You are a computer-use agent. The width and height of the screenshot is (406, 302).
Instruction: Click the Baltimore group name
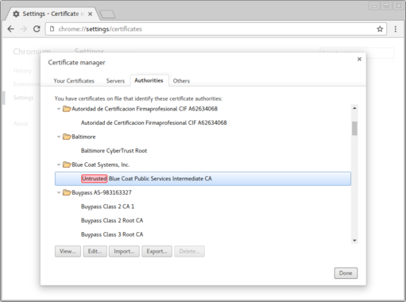[x=83, y=137]
